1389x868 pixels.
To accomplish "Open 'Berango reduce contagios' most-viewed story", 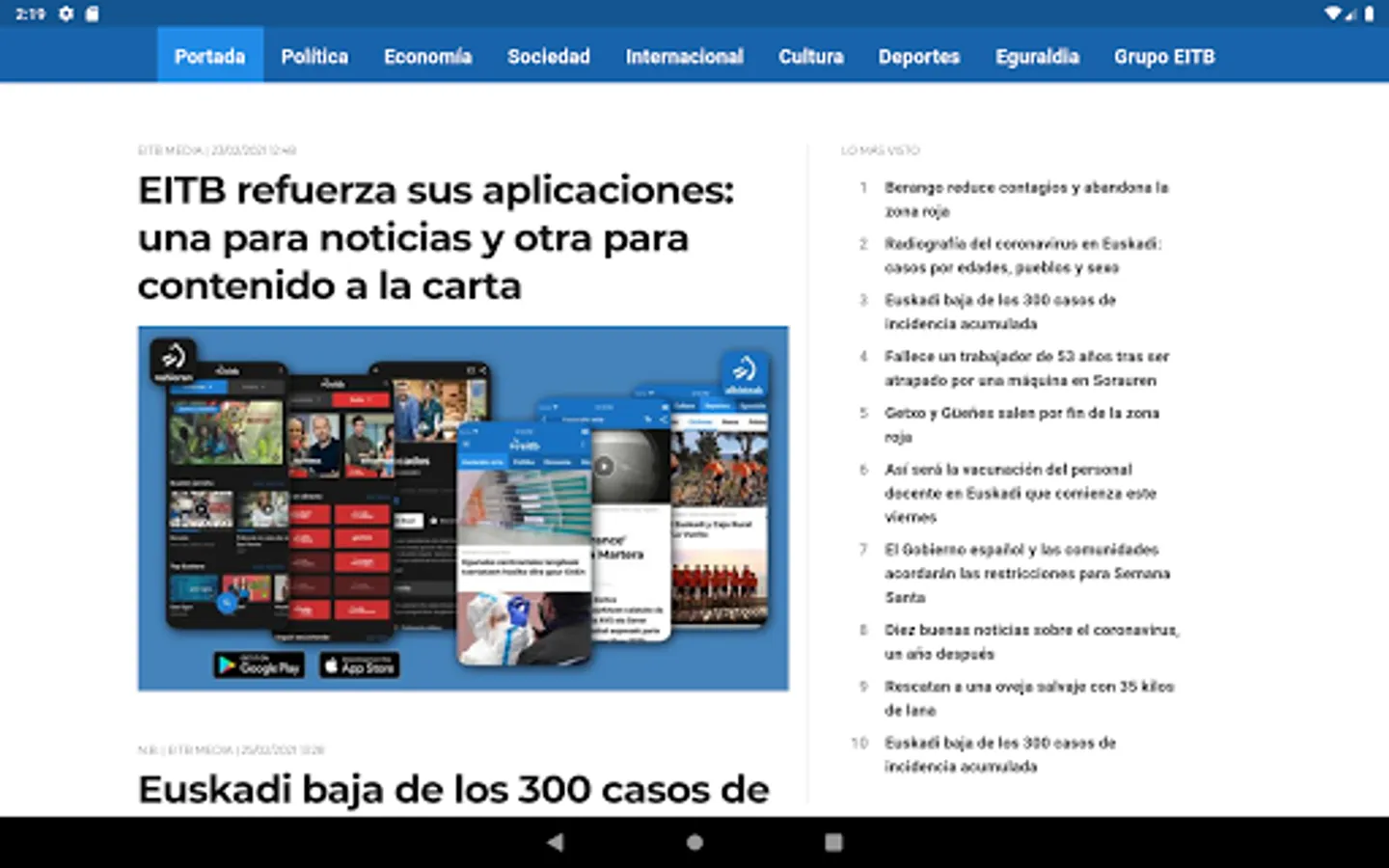I will (1026, 199).
